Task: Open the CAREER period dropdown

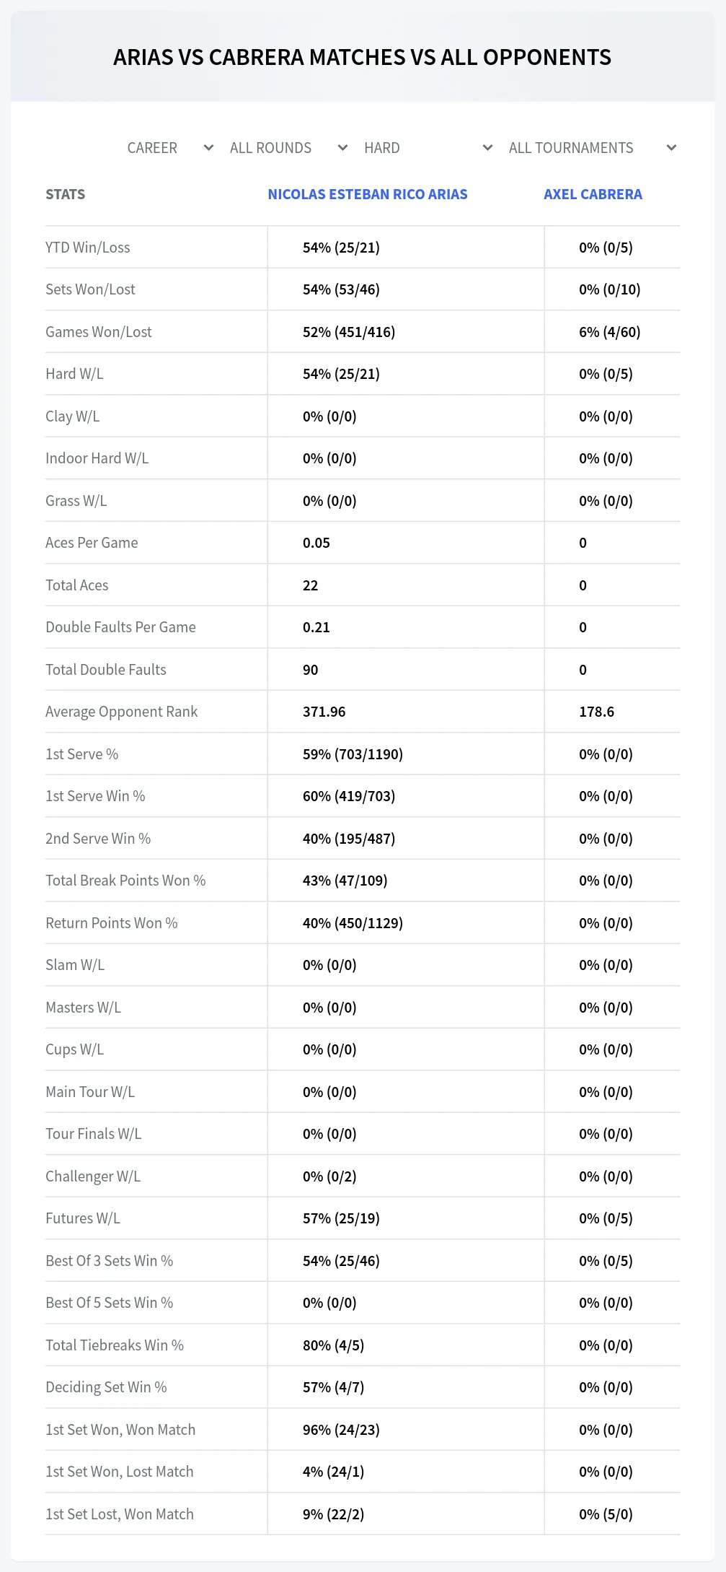Action: coord(170,148)
